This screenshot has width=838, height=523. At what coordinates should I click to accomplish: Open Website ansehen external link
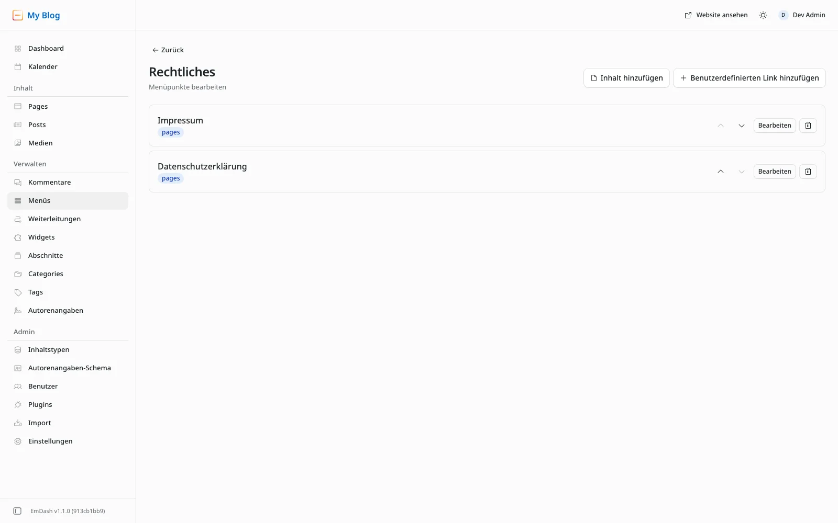(x=716, y=15)
